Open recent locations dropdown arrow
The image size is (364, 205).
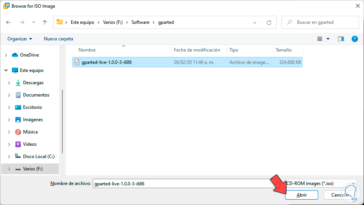pos(33,22)
